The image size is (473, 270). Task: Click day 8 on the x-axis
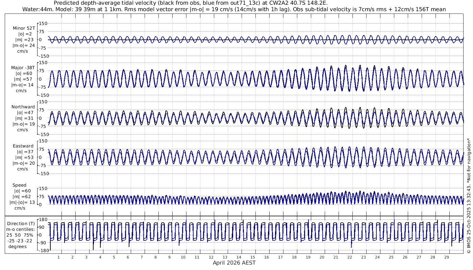pos(155,257)
